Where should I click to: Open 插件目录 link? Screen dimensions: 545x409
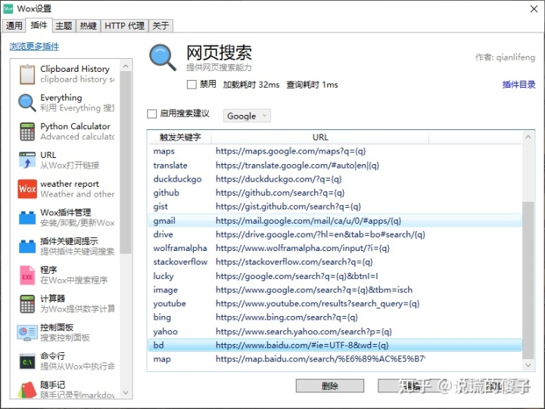pos(519,85)
